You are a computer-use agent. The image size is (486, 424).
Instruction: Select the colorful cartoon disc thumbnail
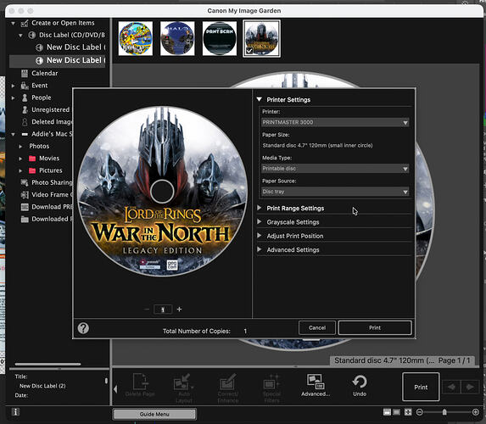[x=136, y=38]
